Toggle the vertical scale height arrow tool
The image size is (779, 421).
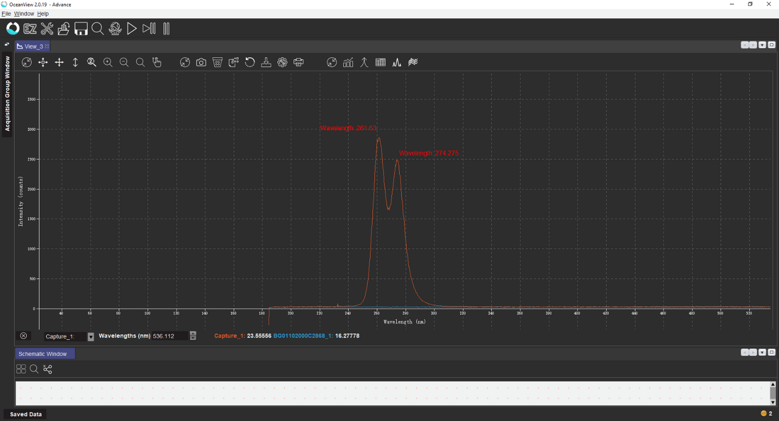(75, 62)
